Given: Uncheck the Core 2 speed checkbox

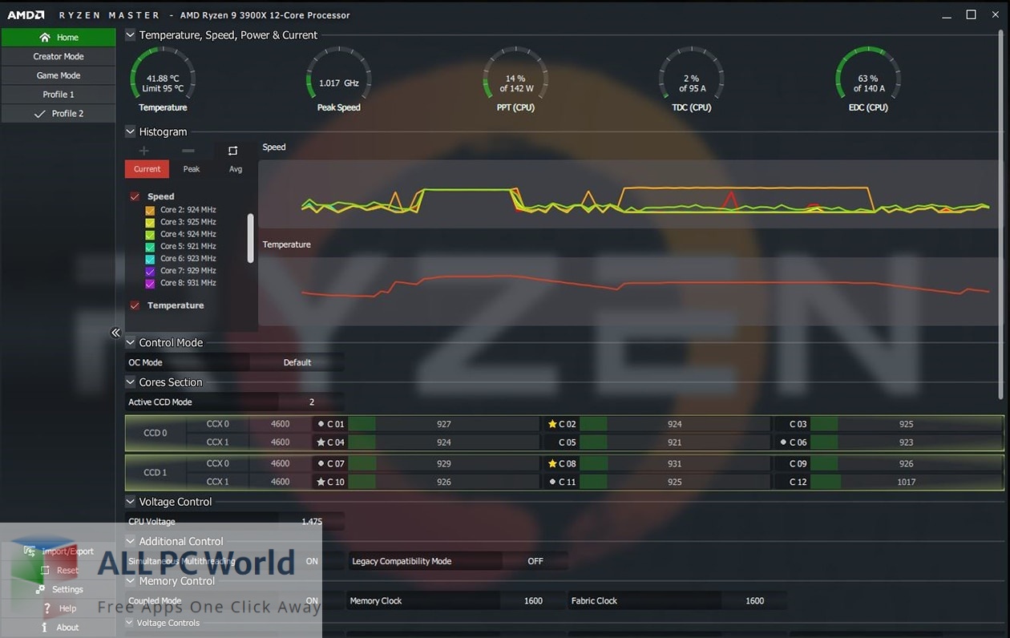Looking at the screenshot, I should click(150, 210).
